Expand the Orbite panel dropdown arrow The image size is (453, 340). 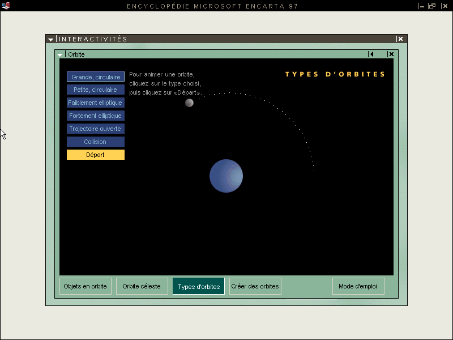[x=60, y=54]
